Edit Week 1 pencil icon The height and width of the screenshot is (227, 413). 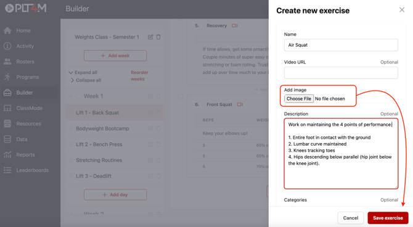(x=150, y=96)
